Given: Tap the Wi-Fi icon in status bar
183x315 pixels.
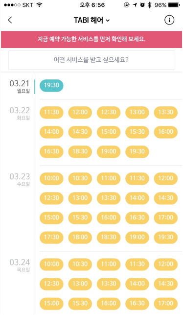Looking at the screenshot, I should click(x=39, y=5).
